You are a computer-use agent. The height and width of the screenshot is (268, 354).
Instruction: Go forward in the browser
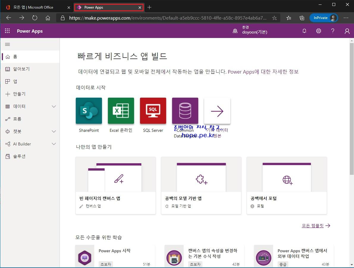point(22,18)
